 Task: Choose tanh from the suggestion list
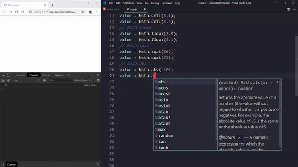click(x=185, y=148)
